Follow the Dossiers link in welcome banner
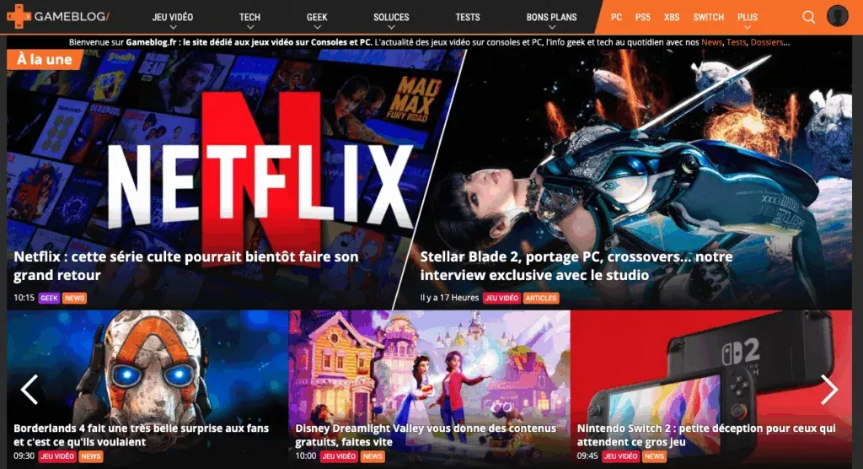The width and height of the screenshot is (863, 469). (767, 42)
